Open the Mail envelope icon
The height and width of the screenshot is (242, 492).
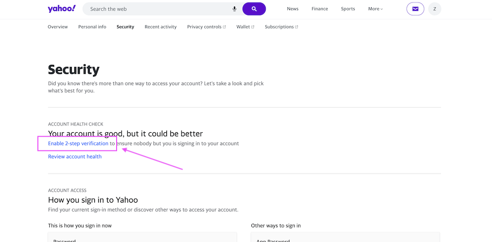(x=415, y=9)
